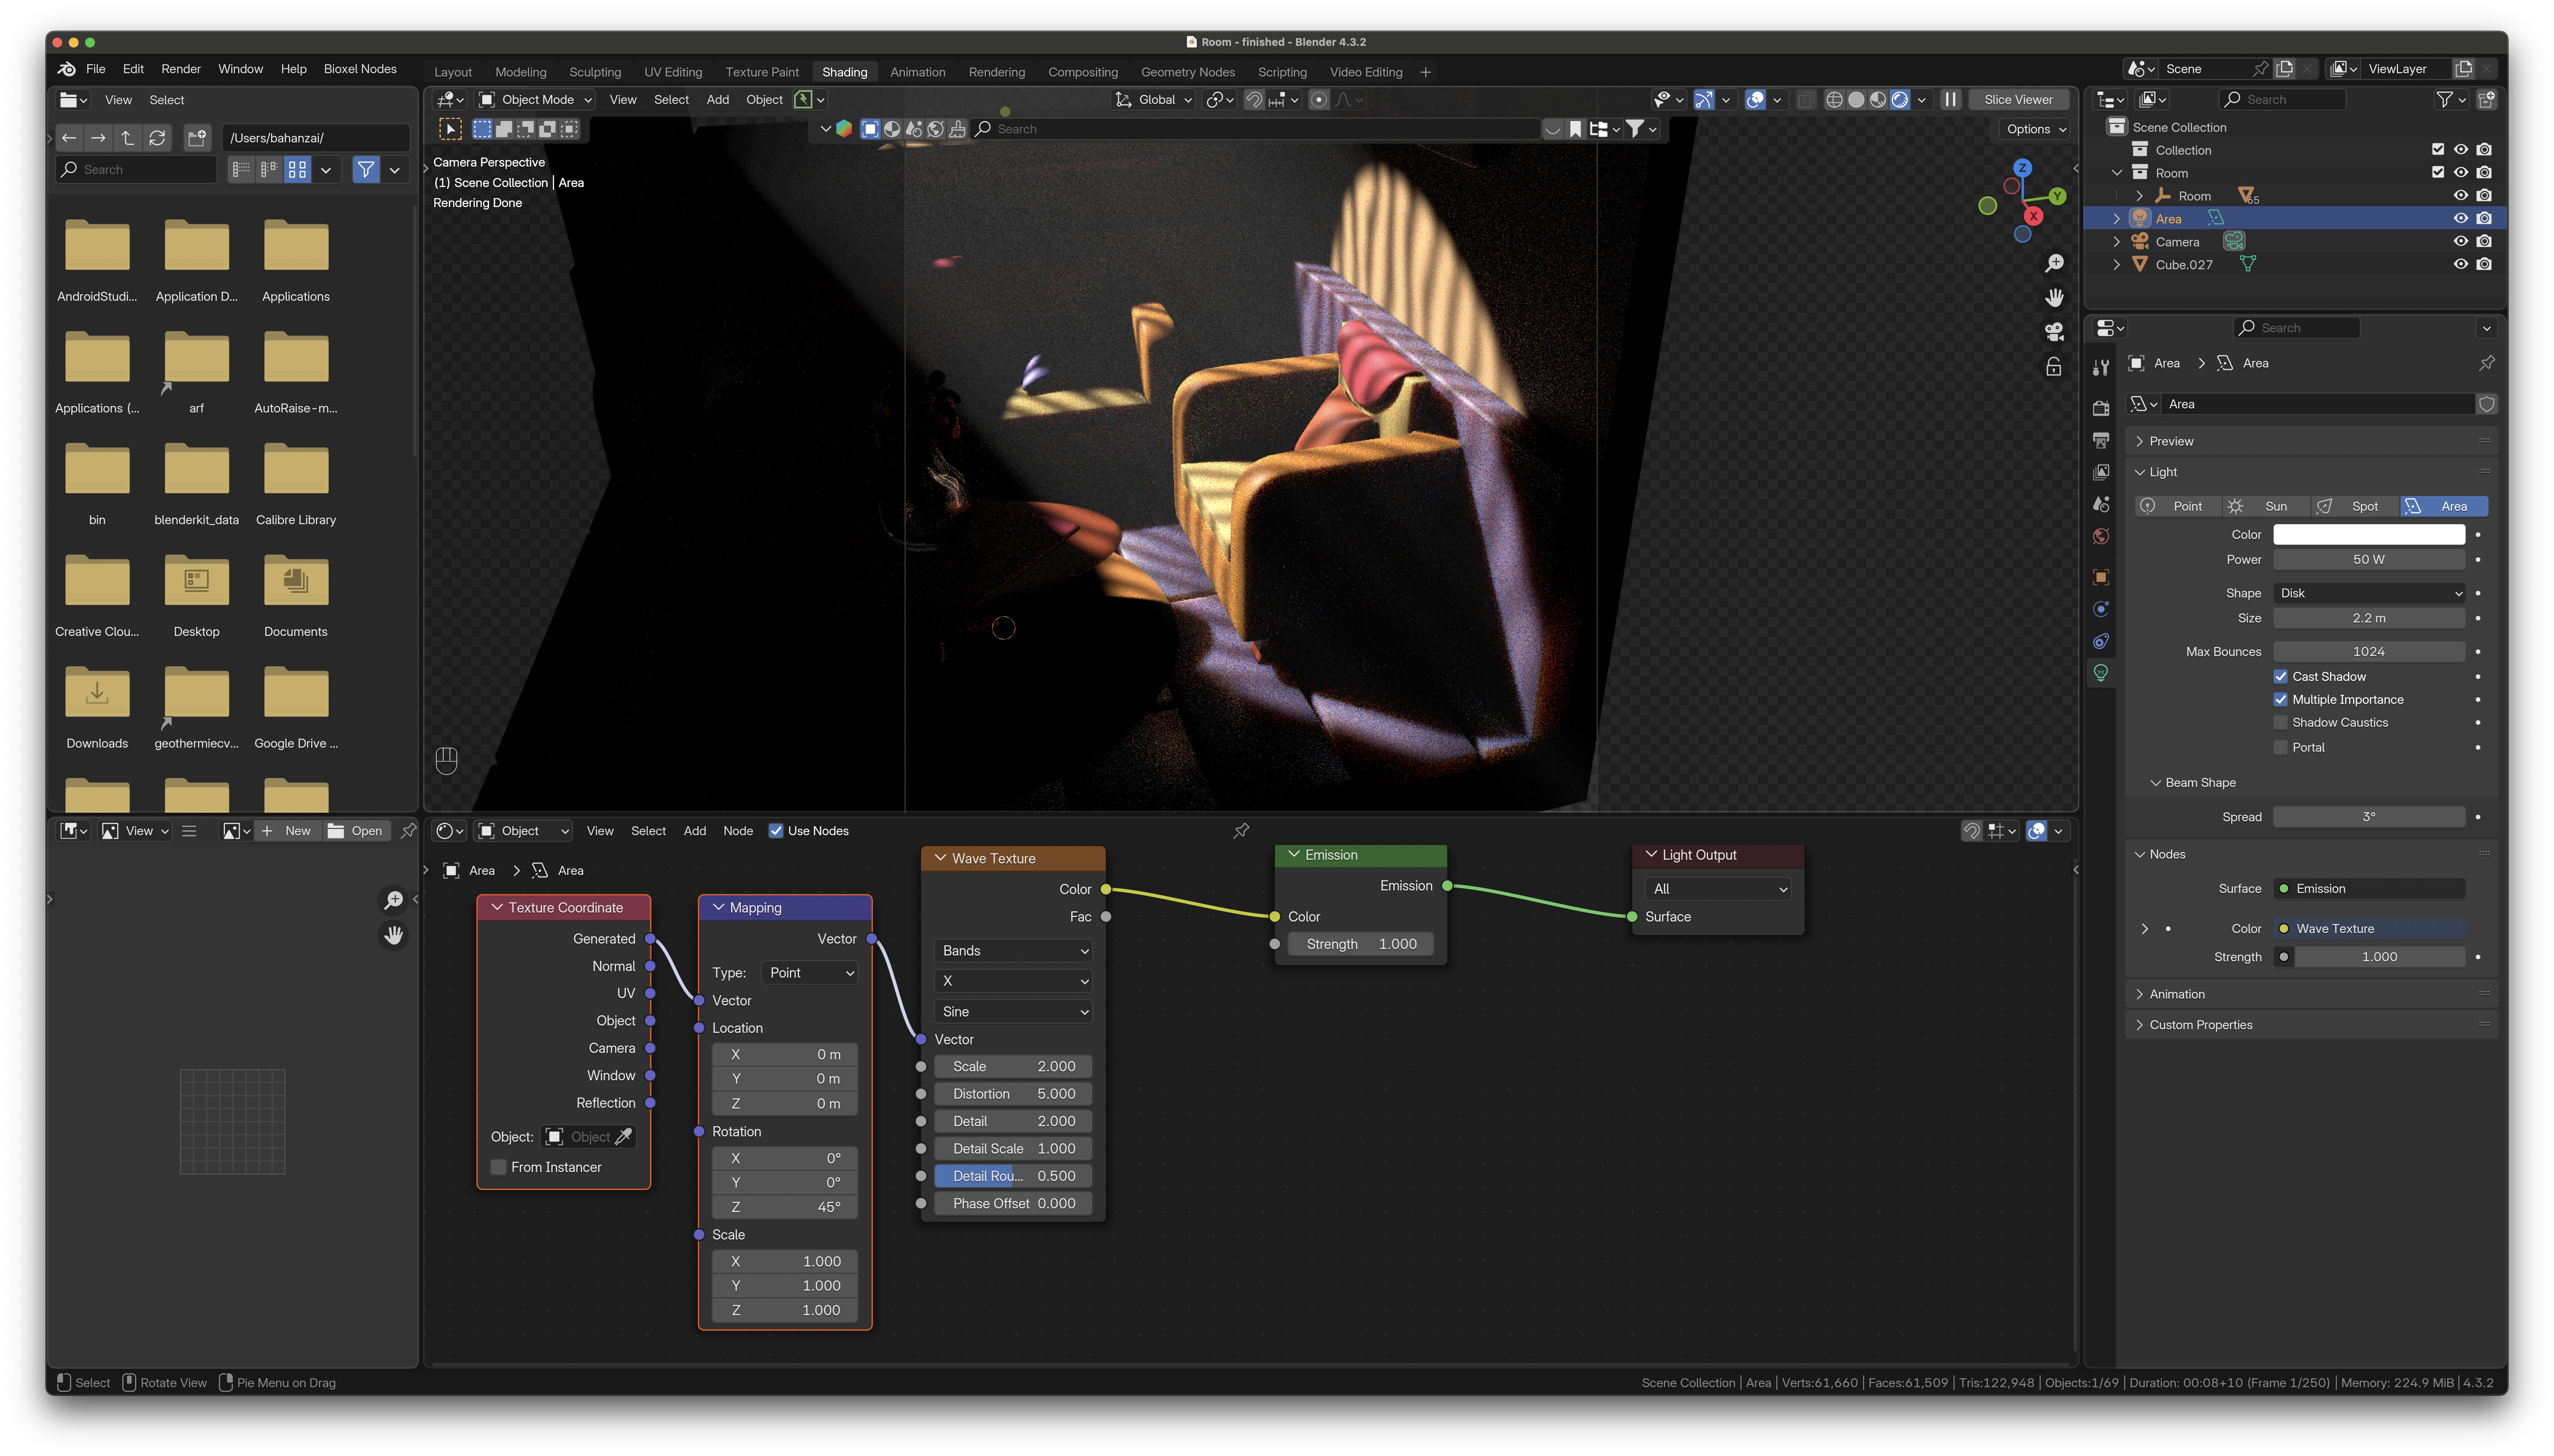Open the Wave Texture Bands dropdown

(1014, 951)
